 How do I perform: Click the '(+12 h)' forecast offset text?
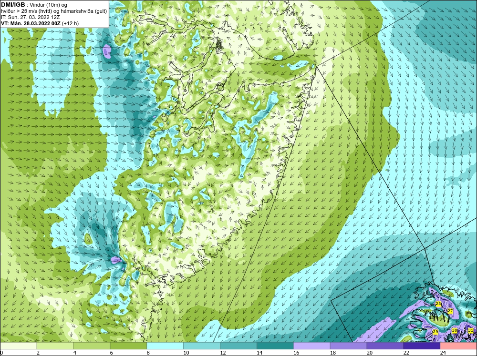pyautogui.click(x=70, y=23)
